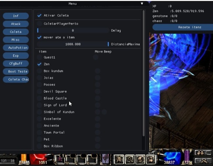Disable the Ativar Coleta checkbox

pyautogui.click(x=39, y=15)
